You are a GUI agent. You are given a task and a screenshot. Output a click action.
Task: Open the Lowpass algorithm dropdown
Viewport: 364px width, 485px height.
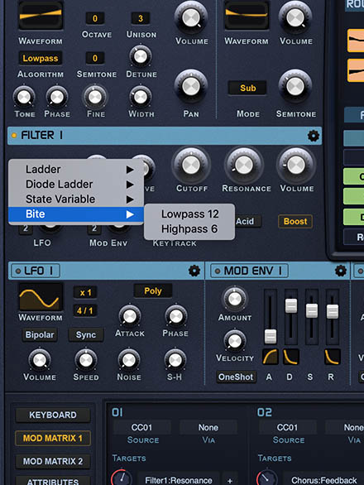(41, 58)
